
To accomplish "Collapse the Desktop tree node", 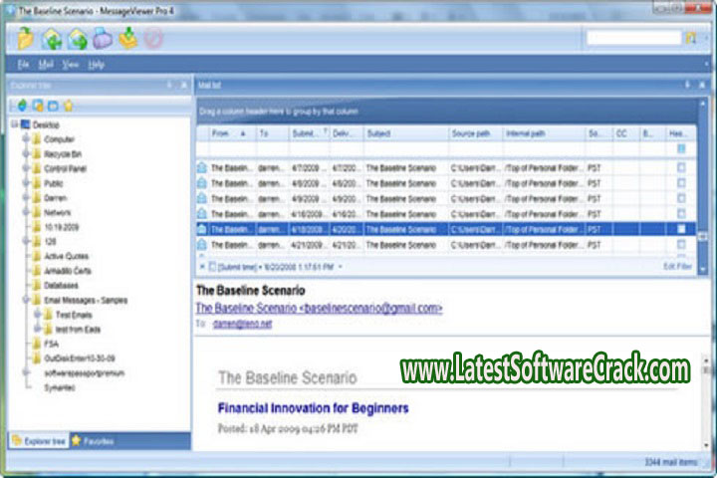I will point(14,124).
